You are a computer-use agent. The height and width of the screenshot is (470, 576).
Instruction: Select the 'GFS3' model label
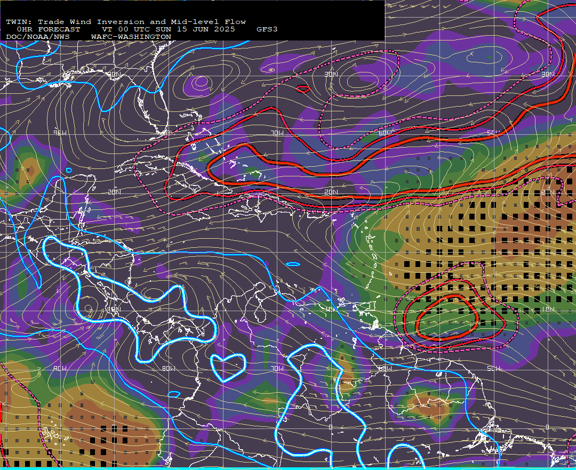coord(267,29)
